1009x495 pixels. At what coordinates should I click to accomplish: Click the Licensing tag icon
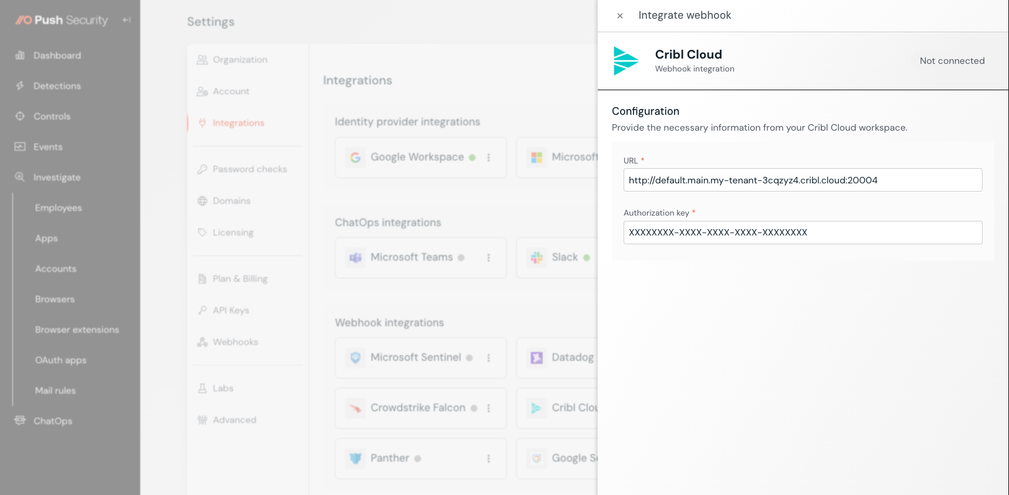coord(202,233)
